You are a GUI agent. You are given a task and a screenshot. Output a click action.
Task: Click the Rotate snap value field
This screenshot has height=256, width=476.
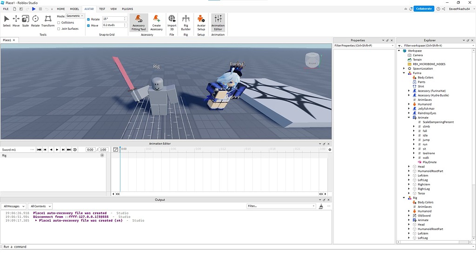(x=114, y=19)
